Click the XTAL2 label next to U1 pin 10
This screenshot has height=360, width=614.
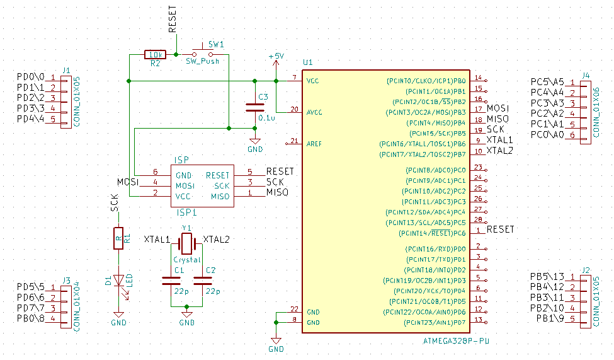[x=499, y=150]
